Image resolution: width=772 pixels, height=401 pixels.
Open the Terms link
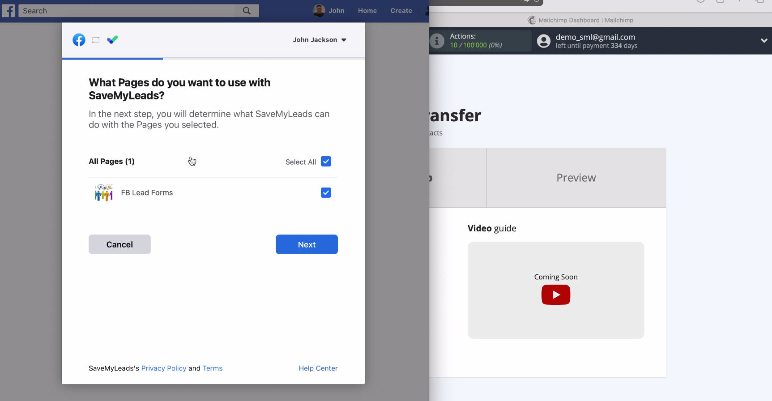tap(213, 368)
